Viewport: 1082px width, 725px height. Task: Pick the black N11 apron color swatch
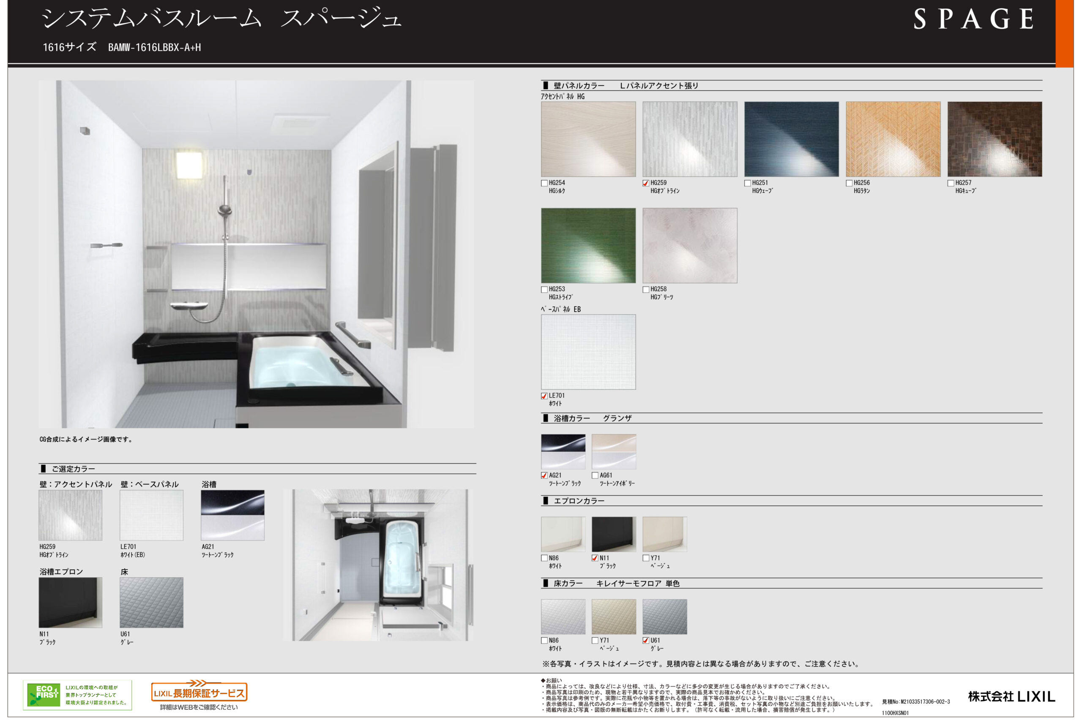(x=614, y=534)
